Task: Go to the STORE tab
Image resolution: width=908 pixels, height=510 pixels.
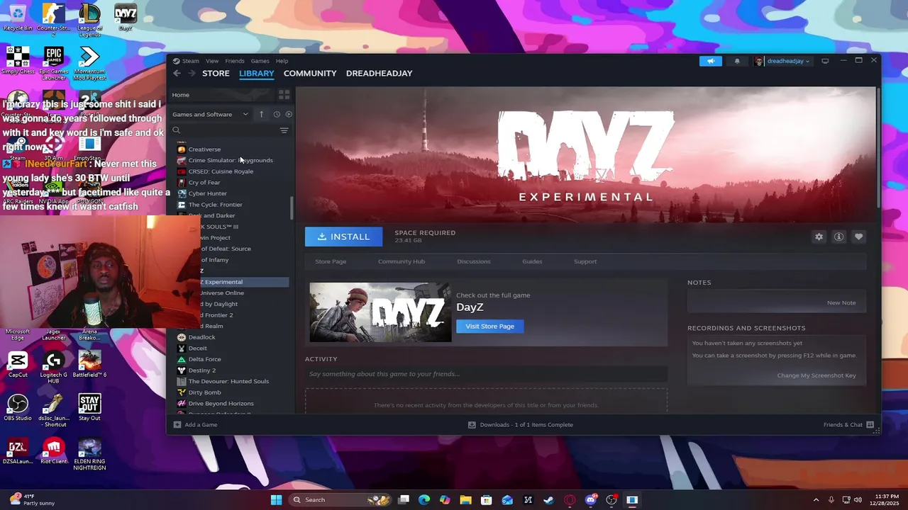Action: (216, 74)
